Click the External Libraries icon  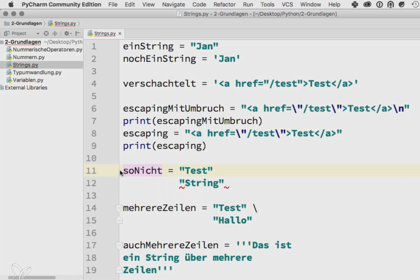pos(2,88)
